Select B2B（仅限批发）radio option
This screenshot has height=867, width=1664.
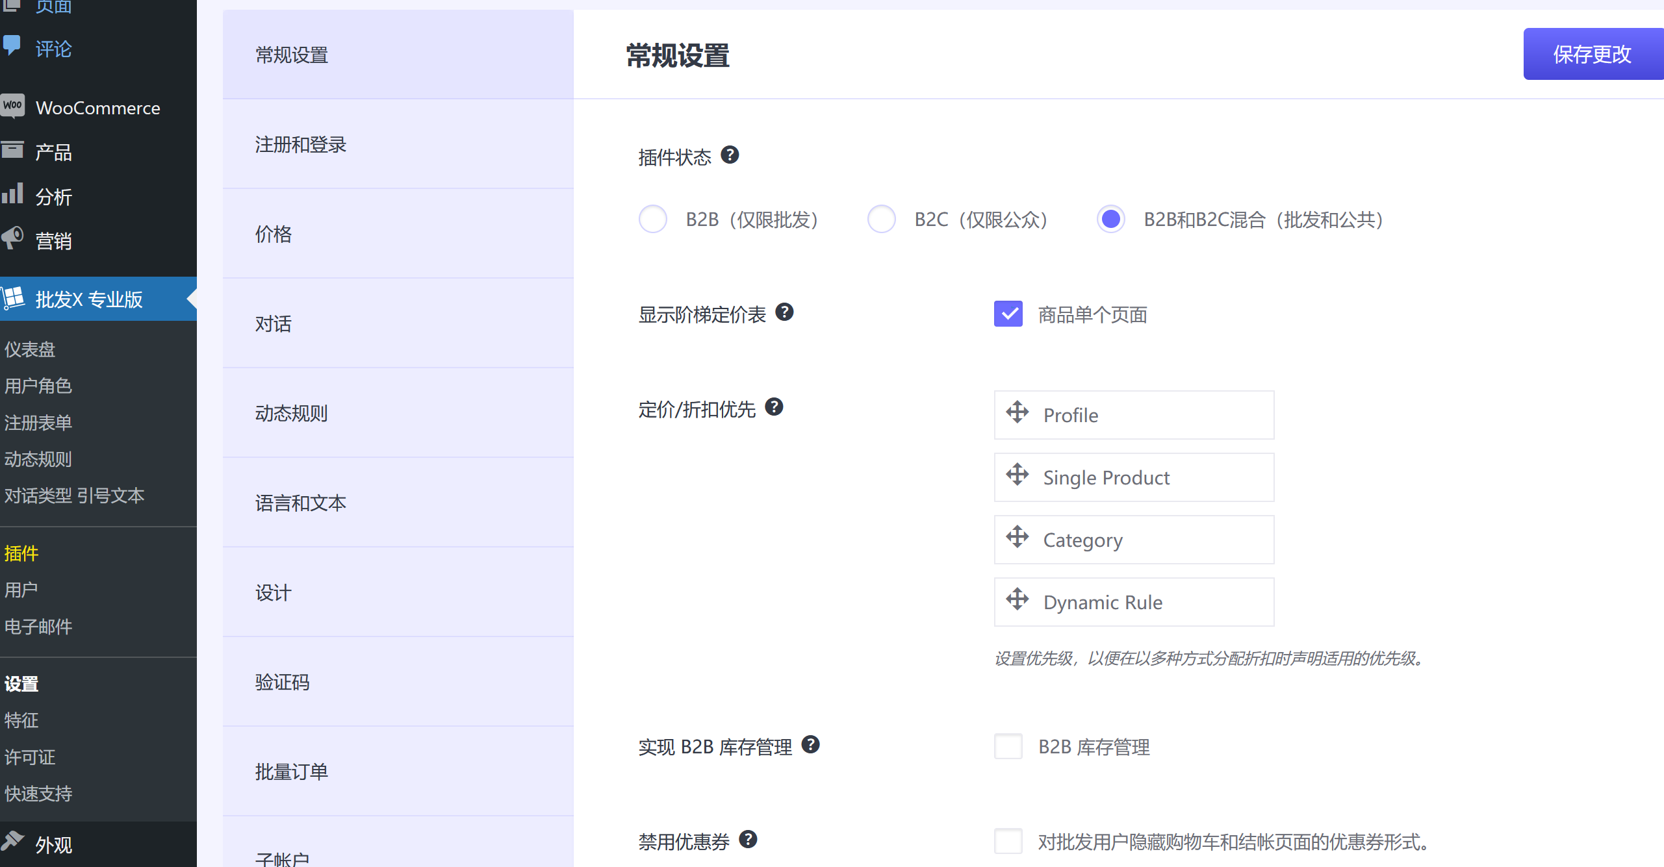coord(653,220)
